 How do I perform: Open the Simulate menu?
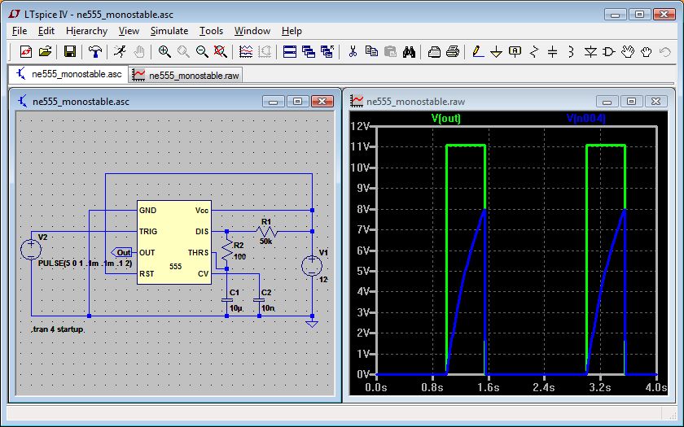click(x=169, y=31)
